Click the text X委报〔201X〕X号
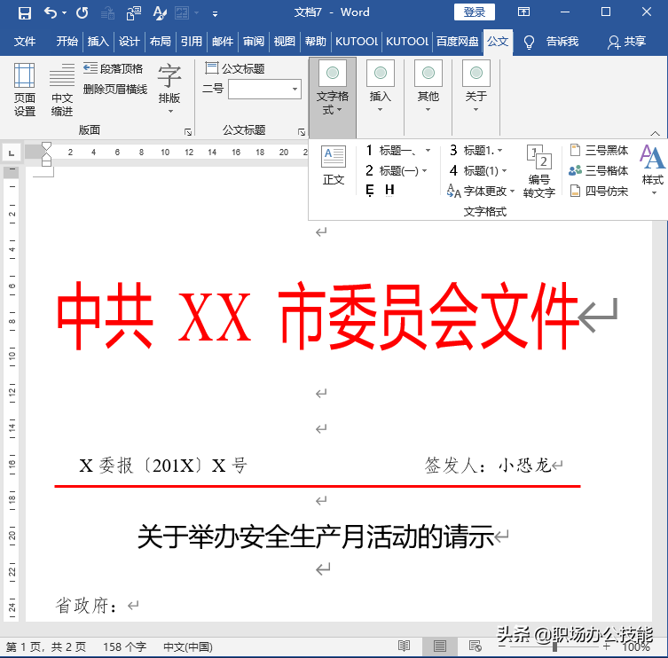Screen dimensions: 668x658 tap(162, 466)
